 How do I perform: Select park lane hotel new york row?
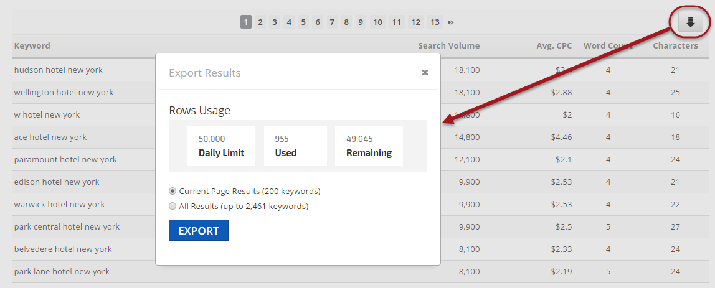click(62, 271)
